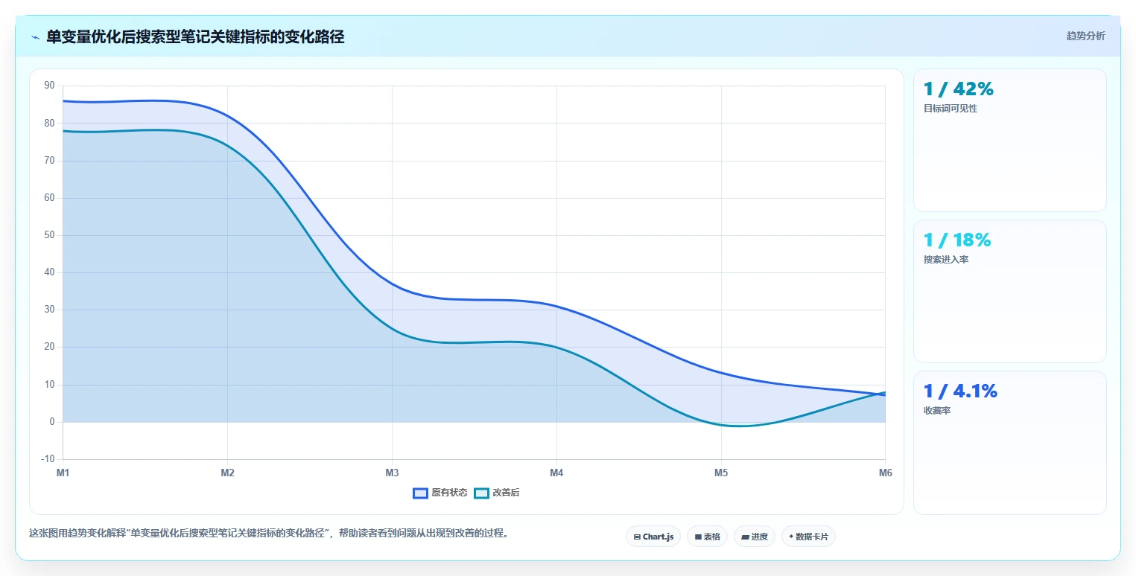Select the 数据卡片 chip

click(808, 537)
